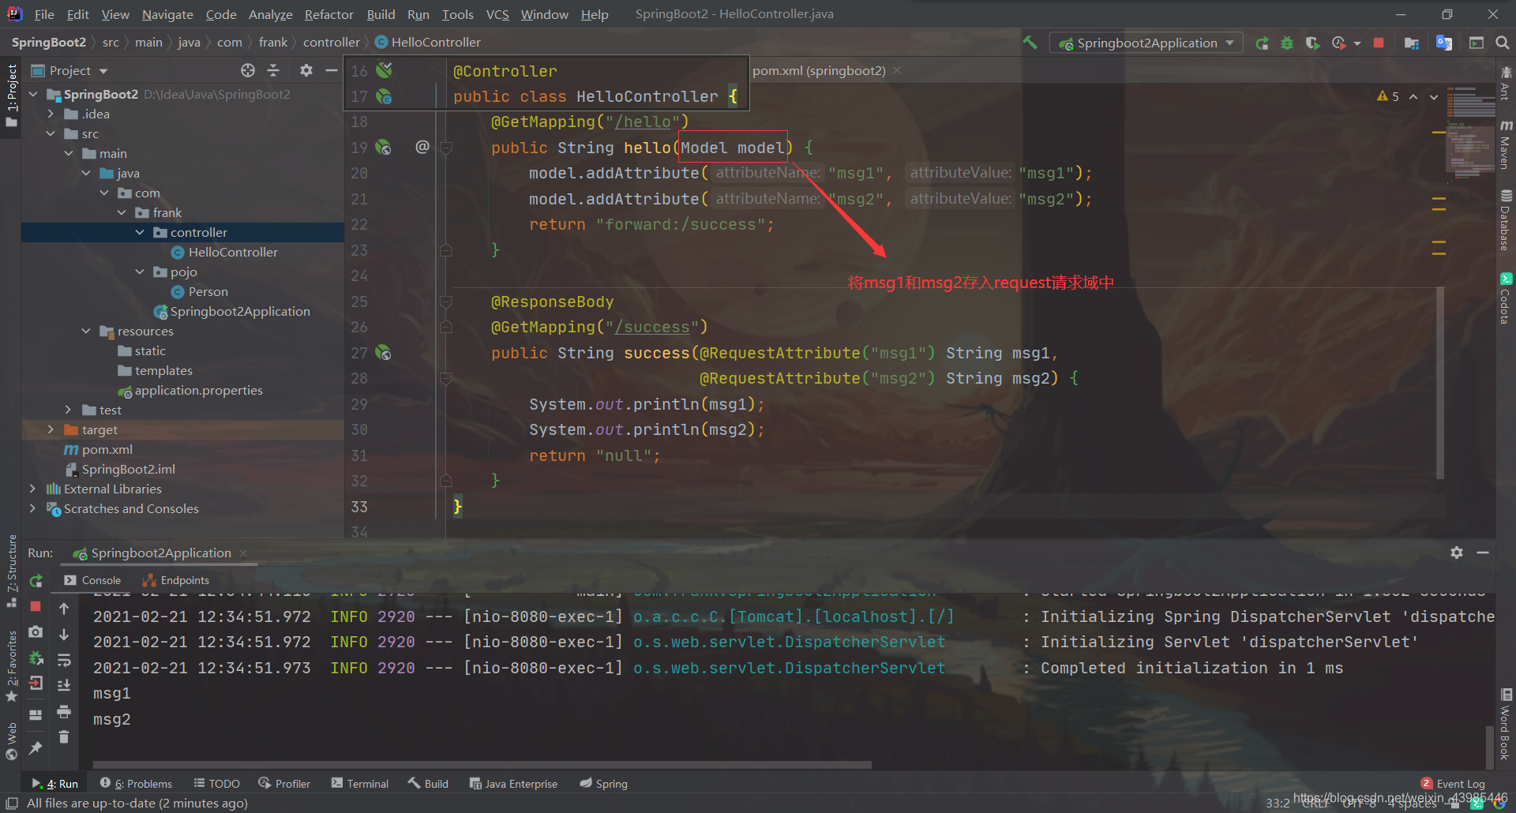Toggle the Ant side tool window
Image resolution: width=1516 pixels, height=813 pixels.
[x=1506, y=84]
